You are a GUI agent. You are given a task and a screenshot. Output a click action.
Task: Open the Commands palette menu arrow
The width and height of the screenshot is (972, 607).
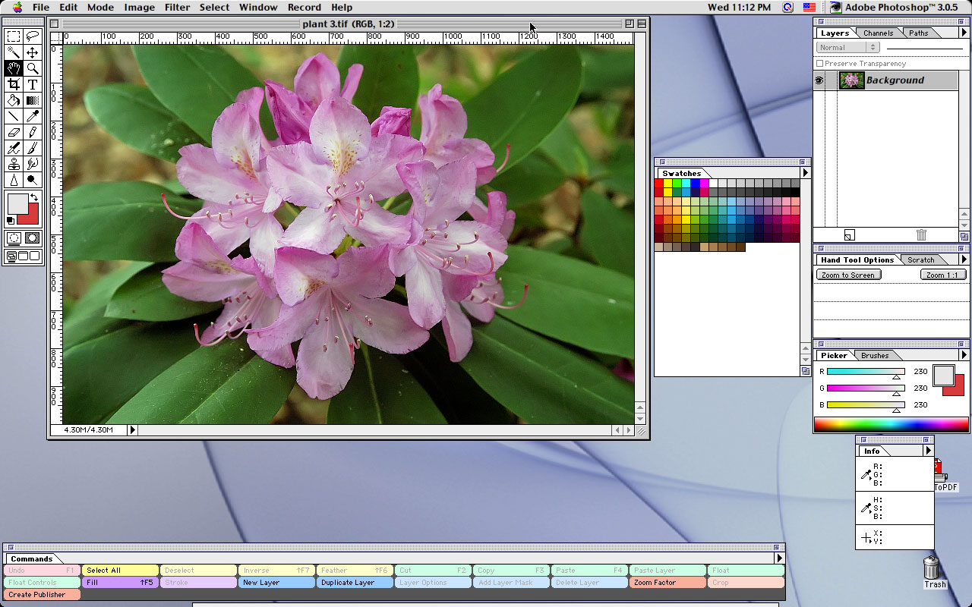[779, 558]
